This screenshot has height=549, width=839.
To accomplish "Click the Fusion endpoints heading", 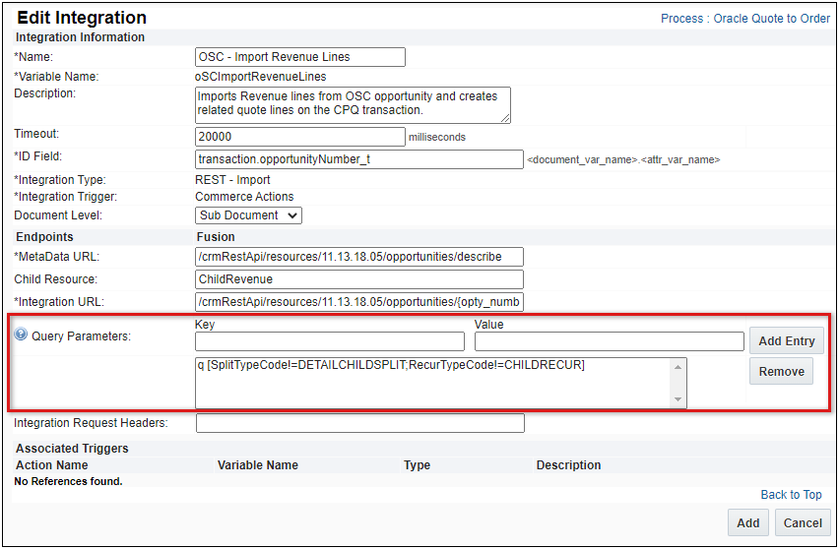I will click(x=216, y=237).
